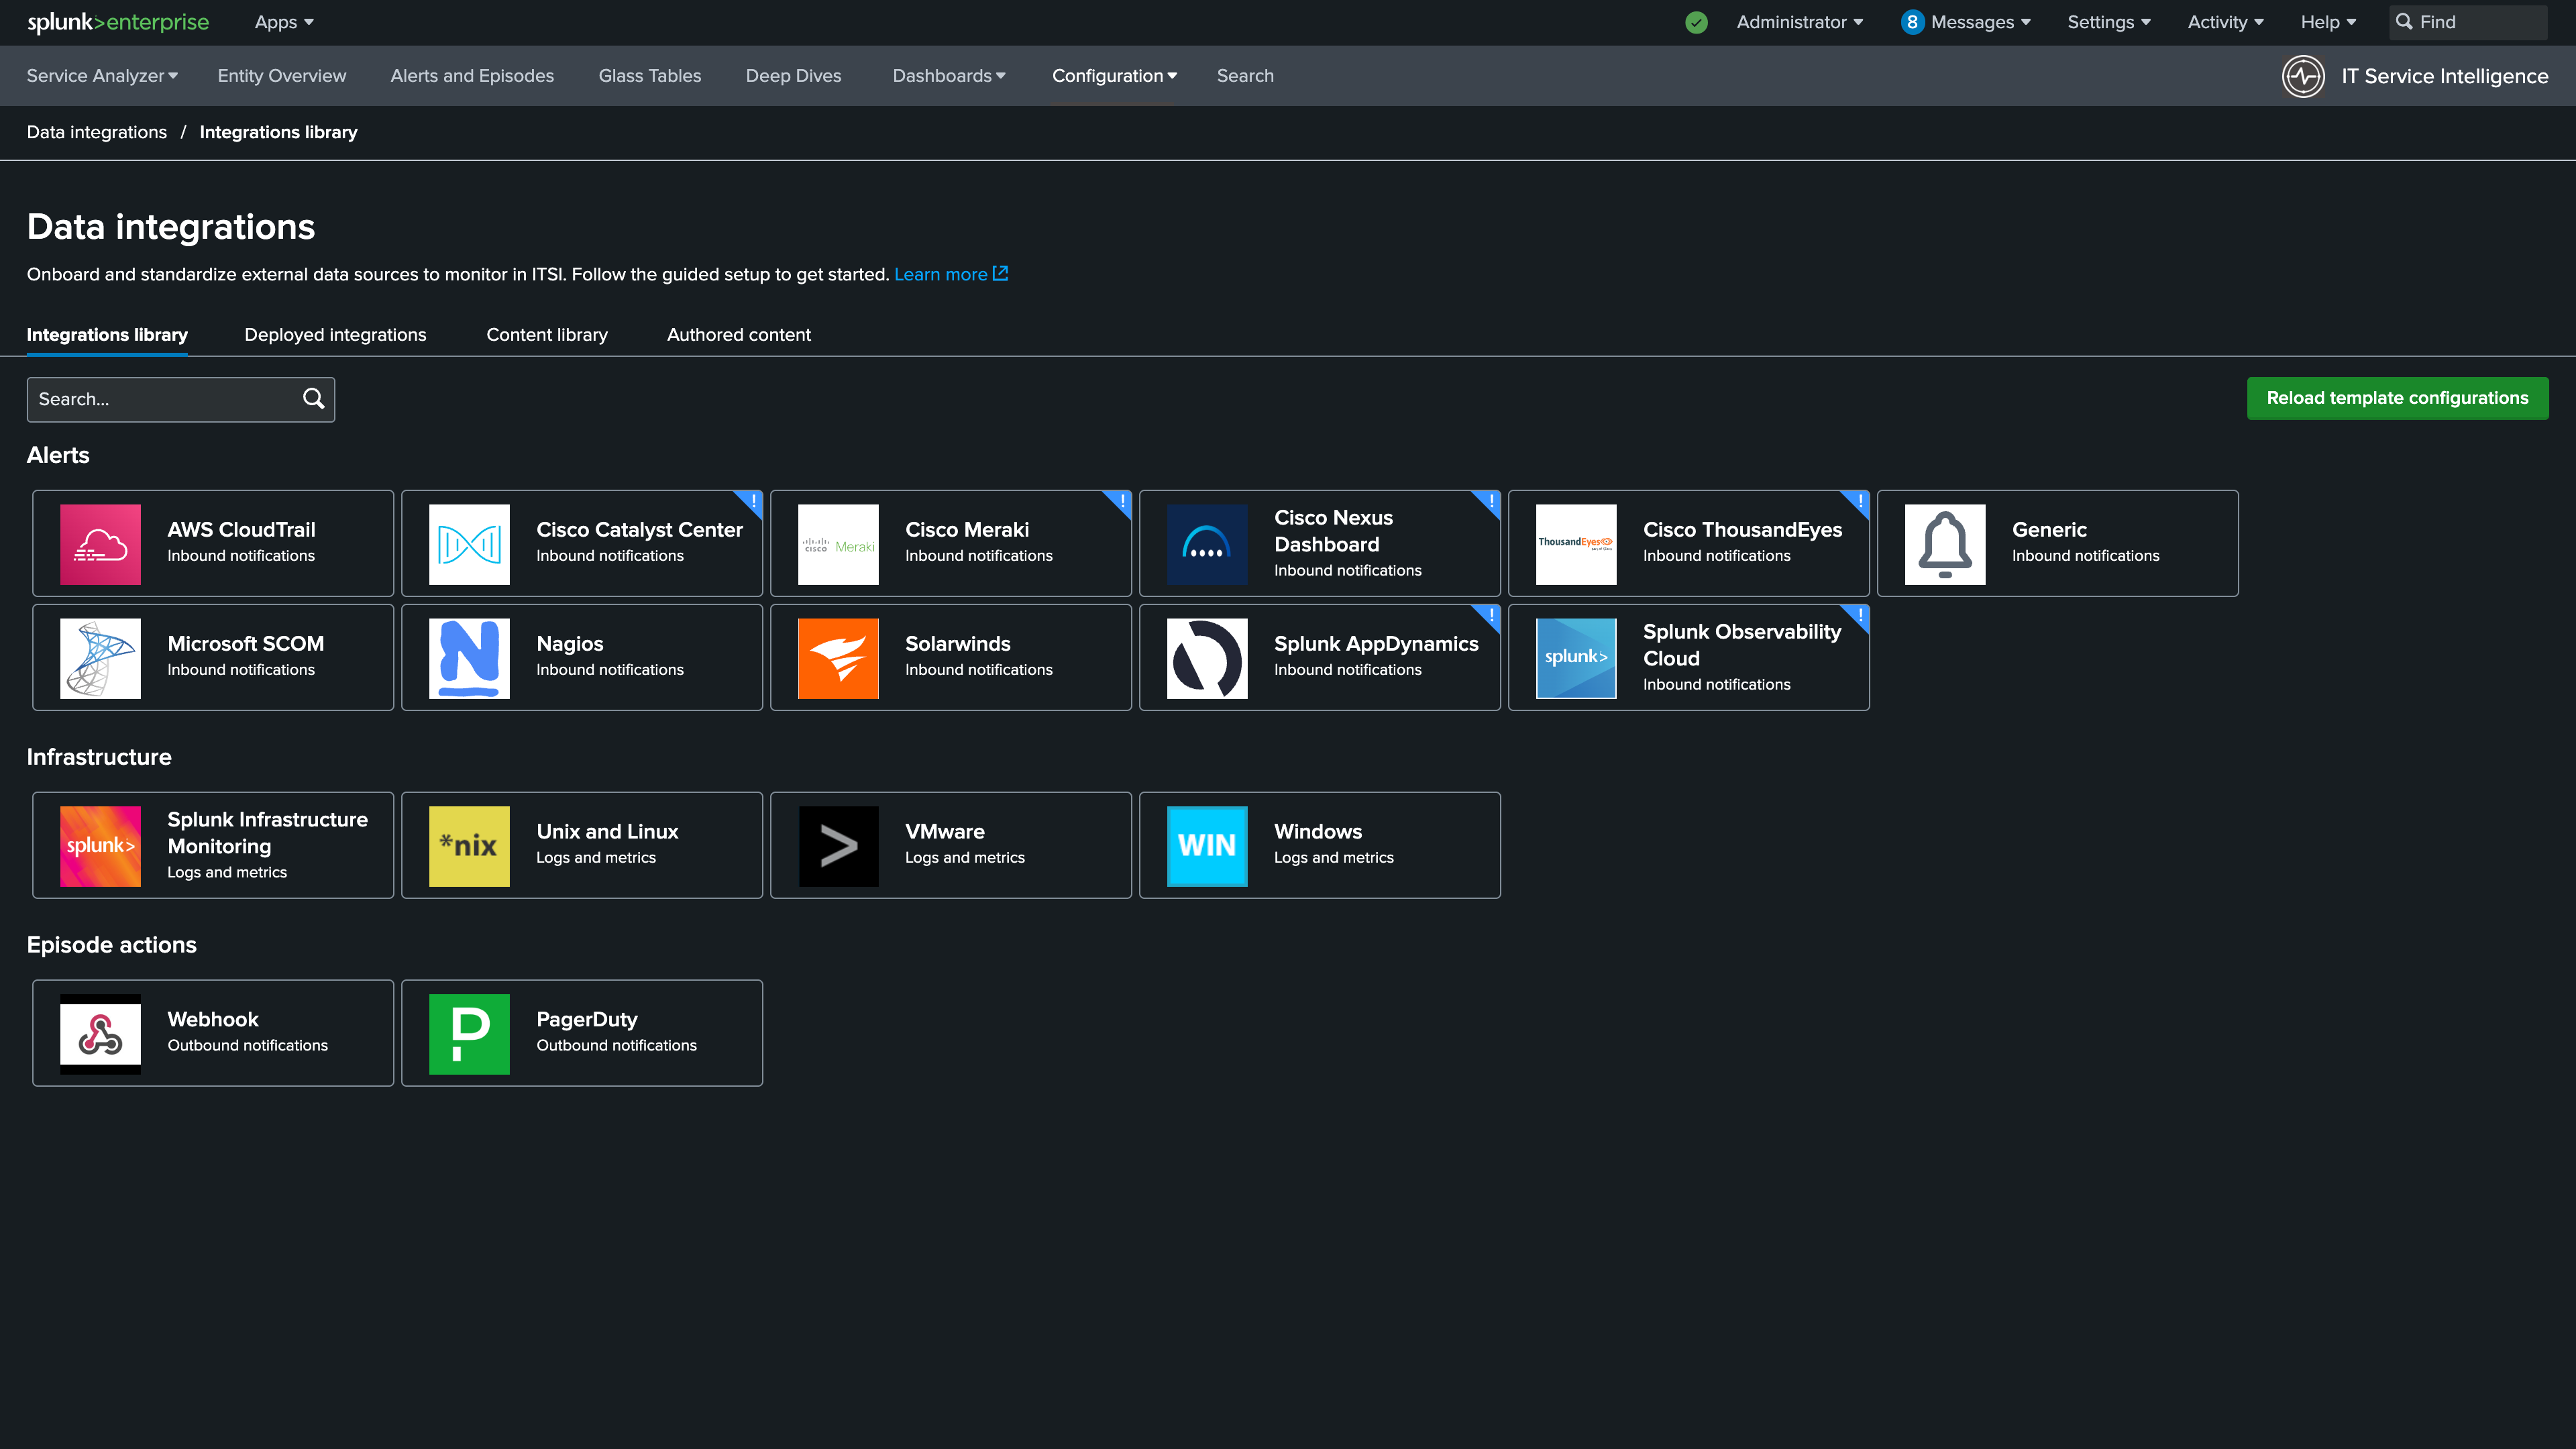Select the Integrations library tab
This screenshot has height=1449, width=2576.
(x=107, y=335)
